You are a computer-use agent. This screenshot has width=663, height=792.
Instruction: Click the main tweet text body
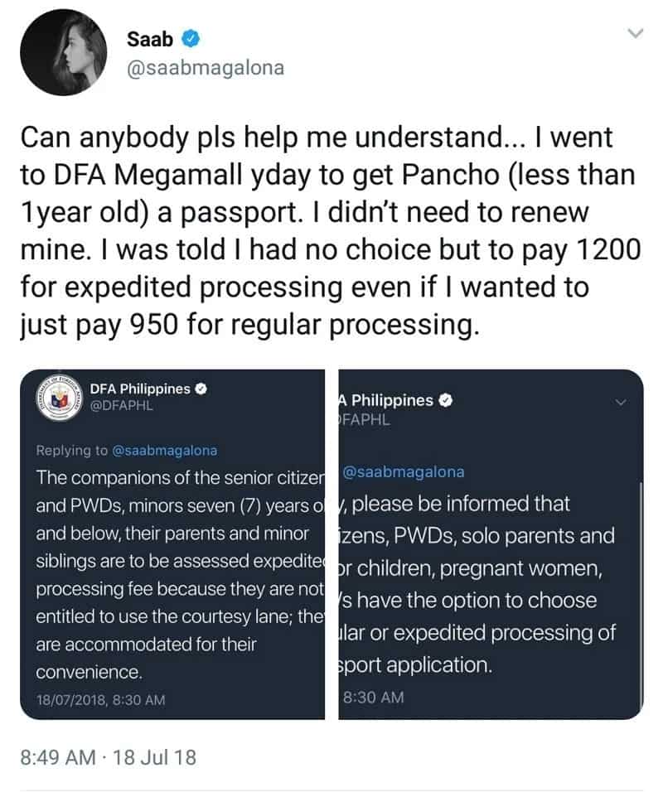[331, 230]
